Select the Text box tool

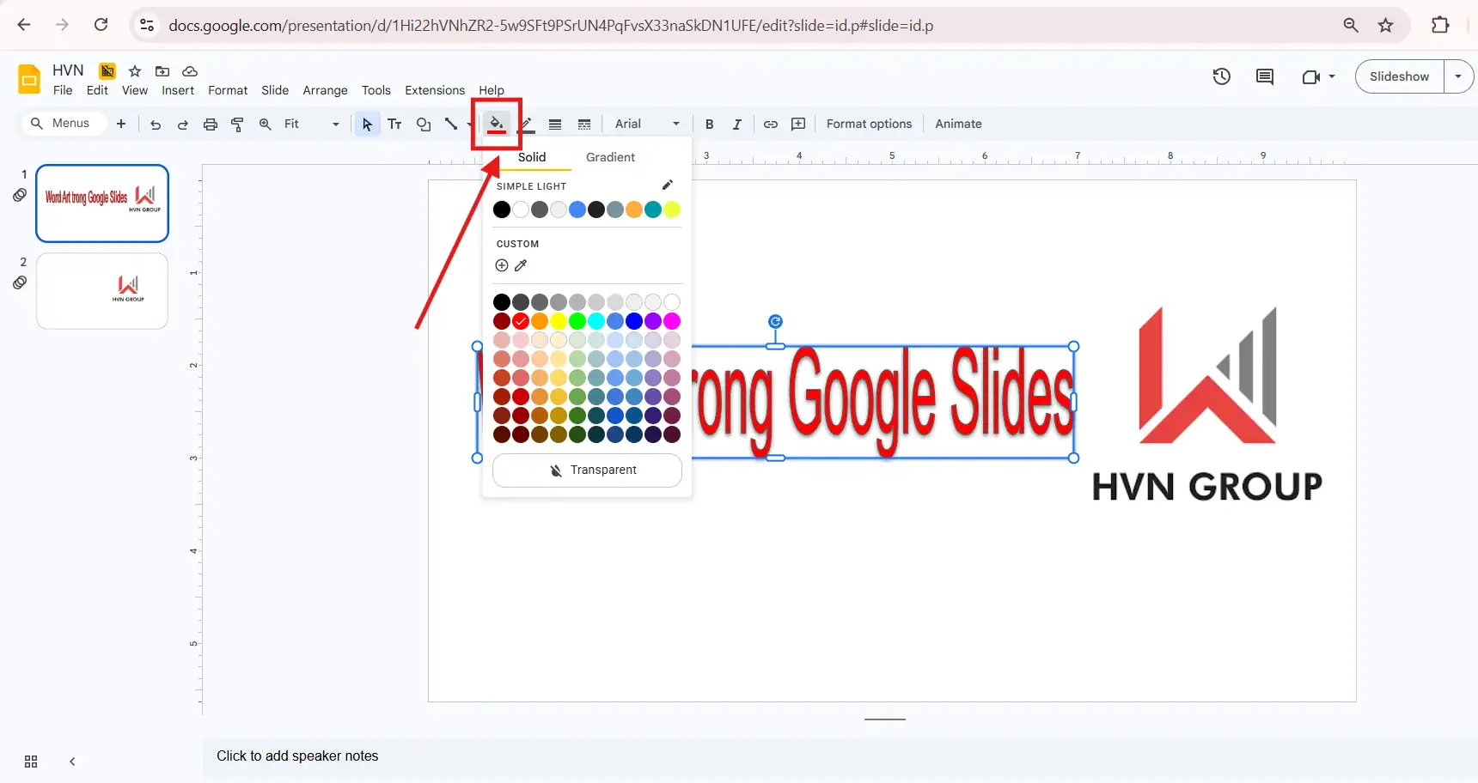pyautogui.click(x=394, y=124)
